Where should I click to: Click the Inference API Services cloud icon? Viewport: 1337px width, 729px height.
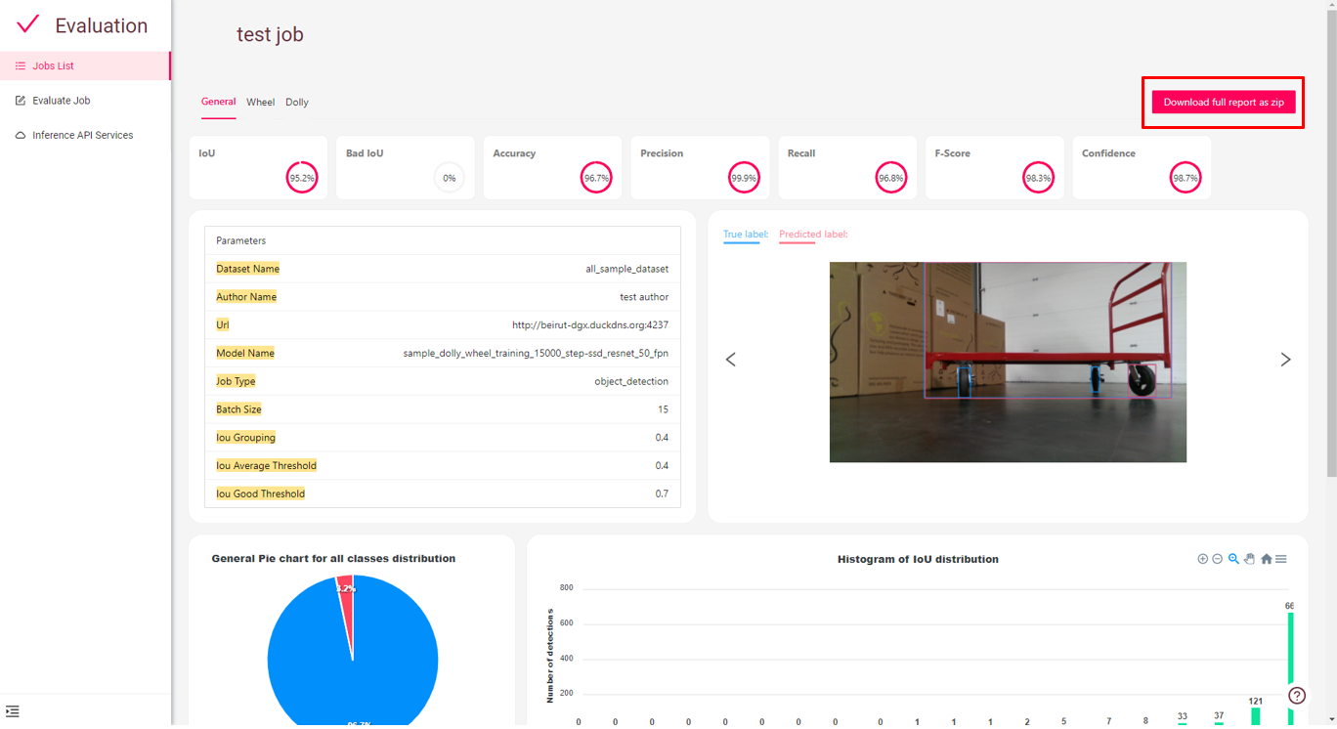coord(21,135)
